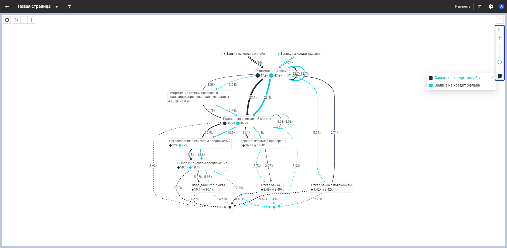Click the dark color swatch button in panel
The height and width of the screenshot is (248, 507).
click(x=500, y=76)
